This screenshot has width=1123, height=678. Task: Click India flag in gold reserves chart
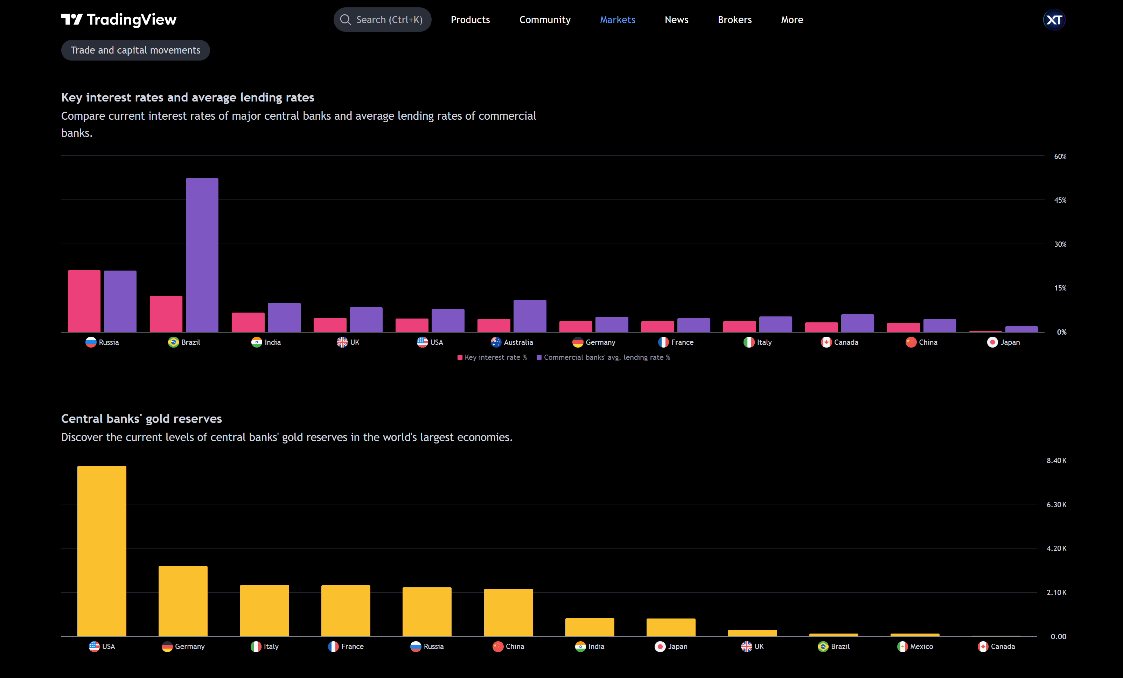point(580,646)
